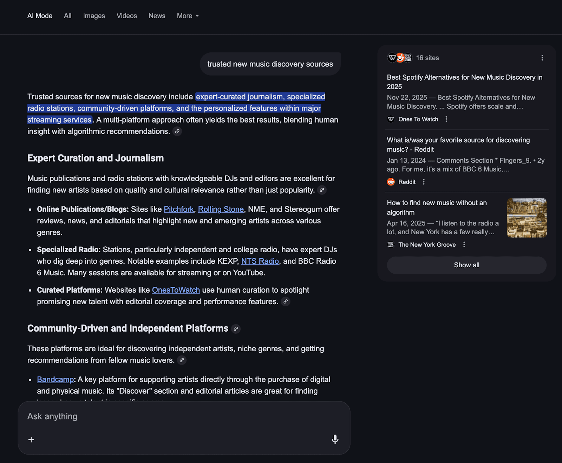This screenshot has width=562, height=463.
Task: Click the Reddit favicon icon
Action: coord(391,182)
